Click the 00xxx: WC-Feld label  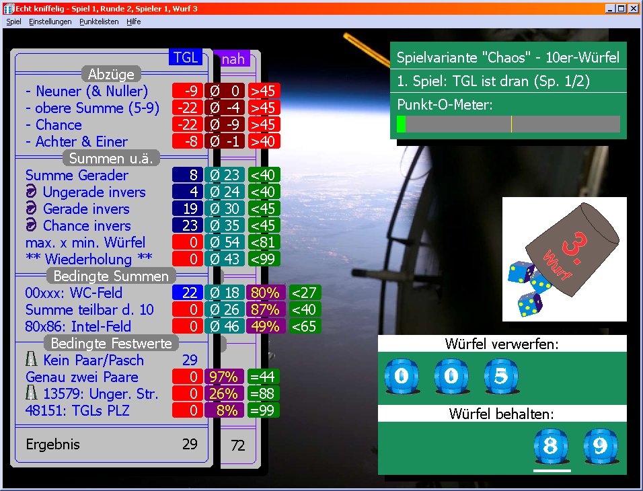coord(74,293)
